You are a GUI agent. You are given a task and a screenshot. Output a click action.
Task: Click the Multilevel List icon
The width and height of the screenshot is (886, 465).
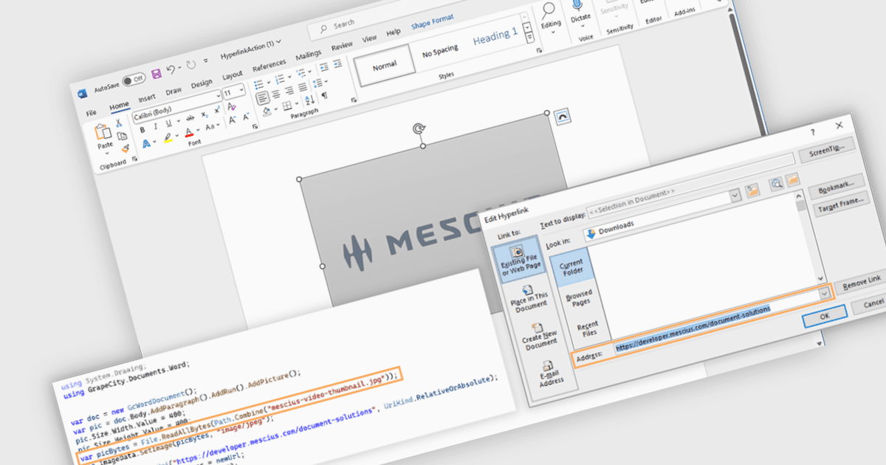pos(301,72)
